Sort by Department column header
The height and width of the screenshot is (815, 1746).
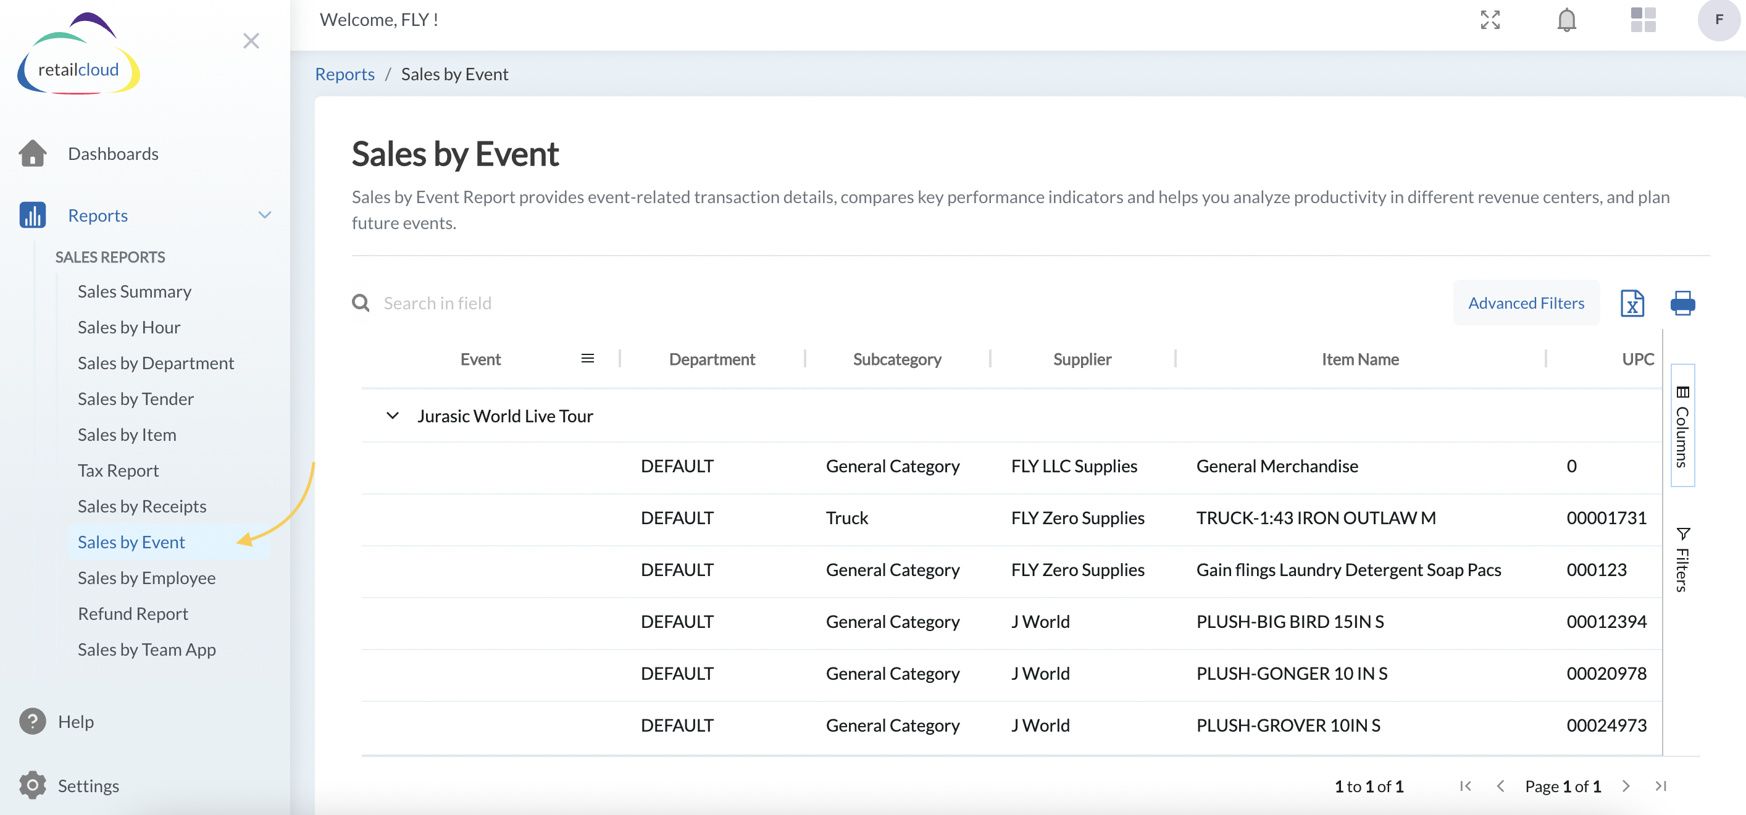[x=712, y=359]
